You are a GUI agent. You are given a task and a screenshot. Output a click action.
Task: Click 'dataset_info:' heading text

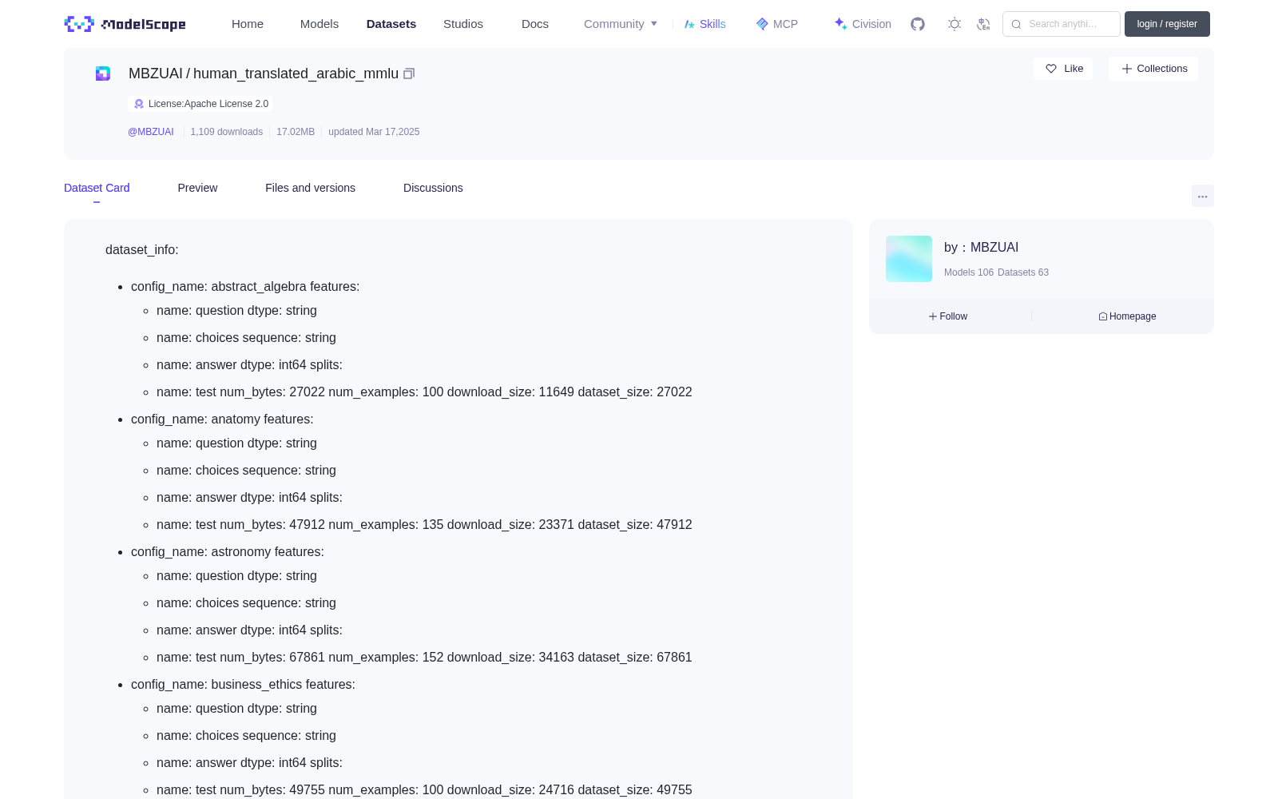pos(142,250)
